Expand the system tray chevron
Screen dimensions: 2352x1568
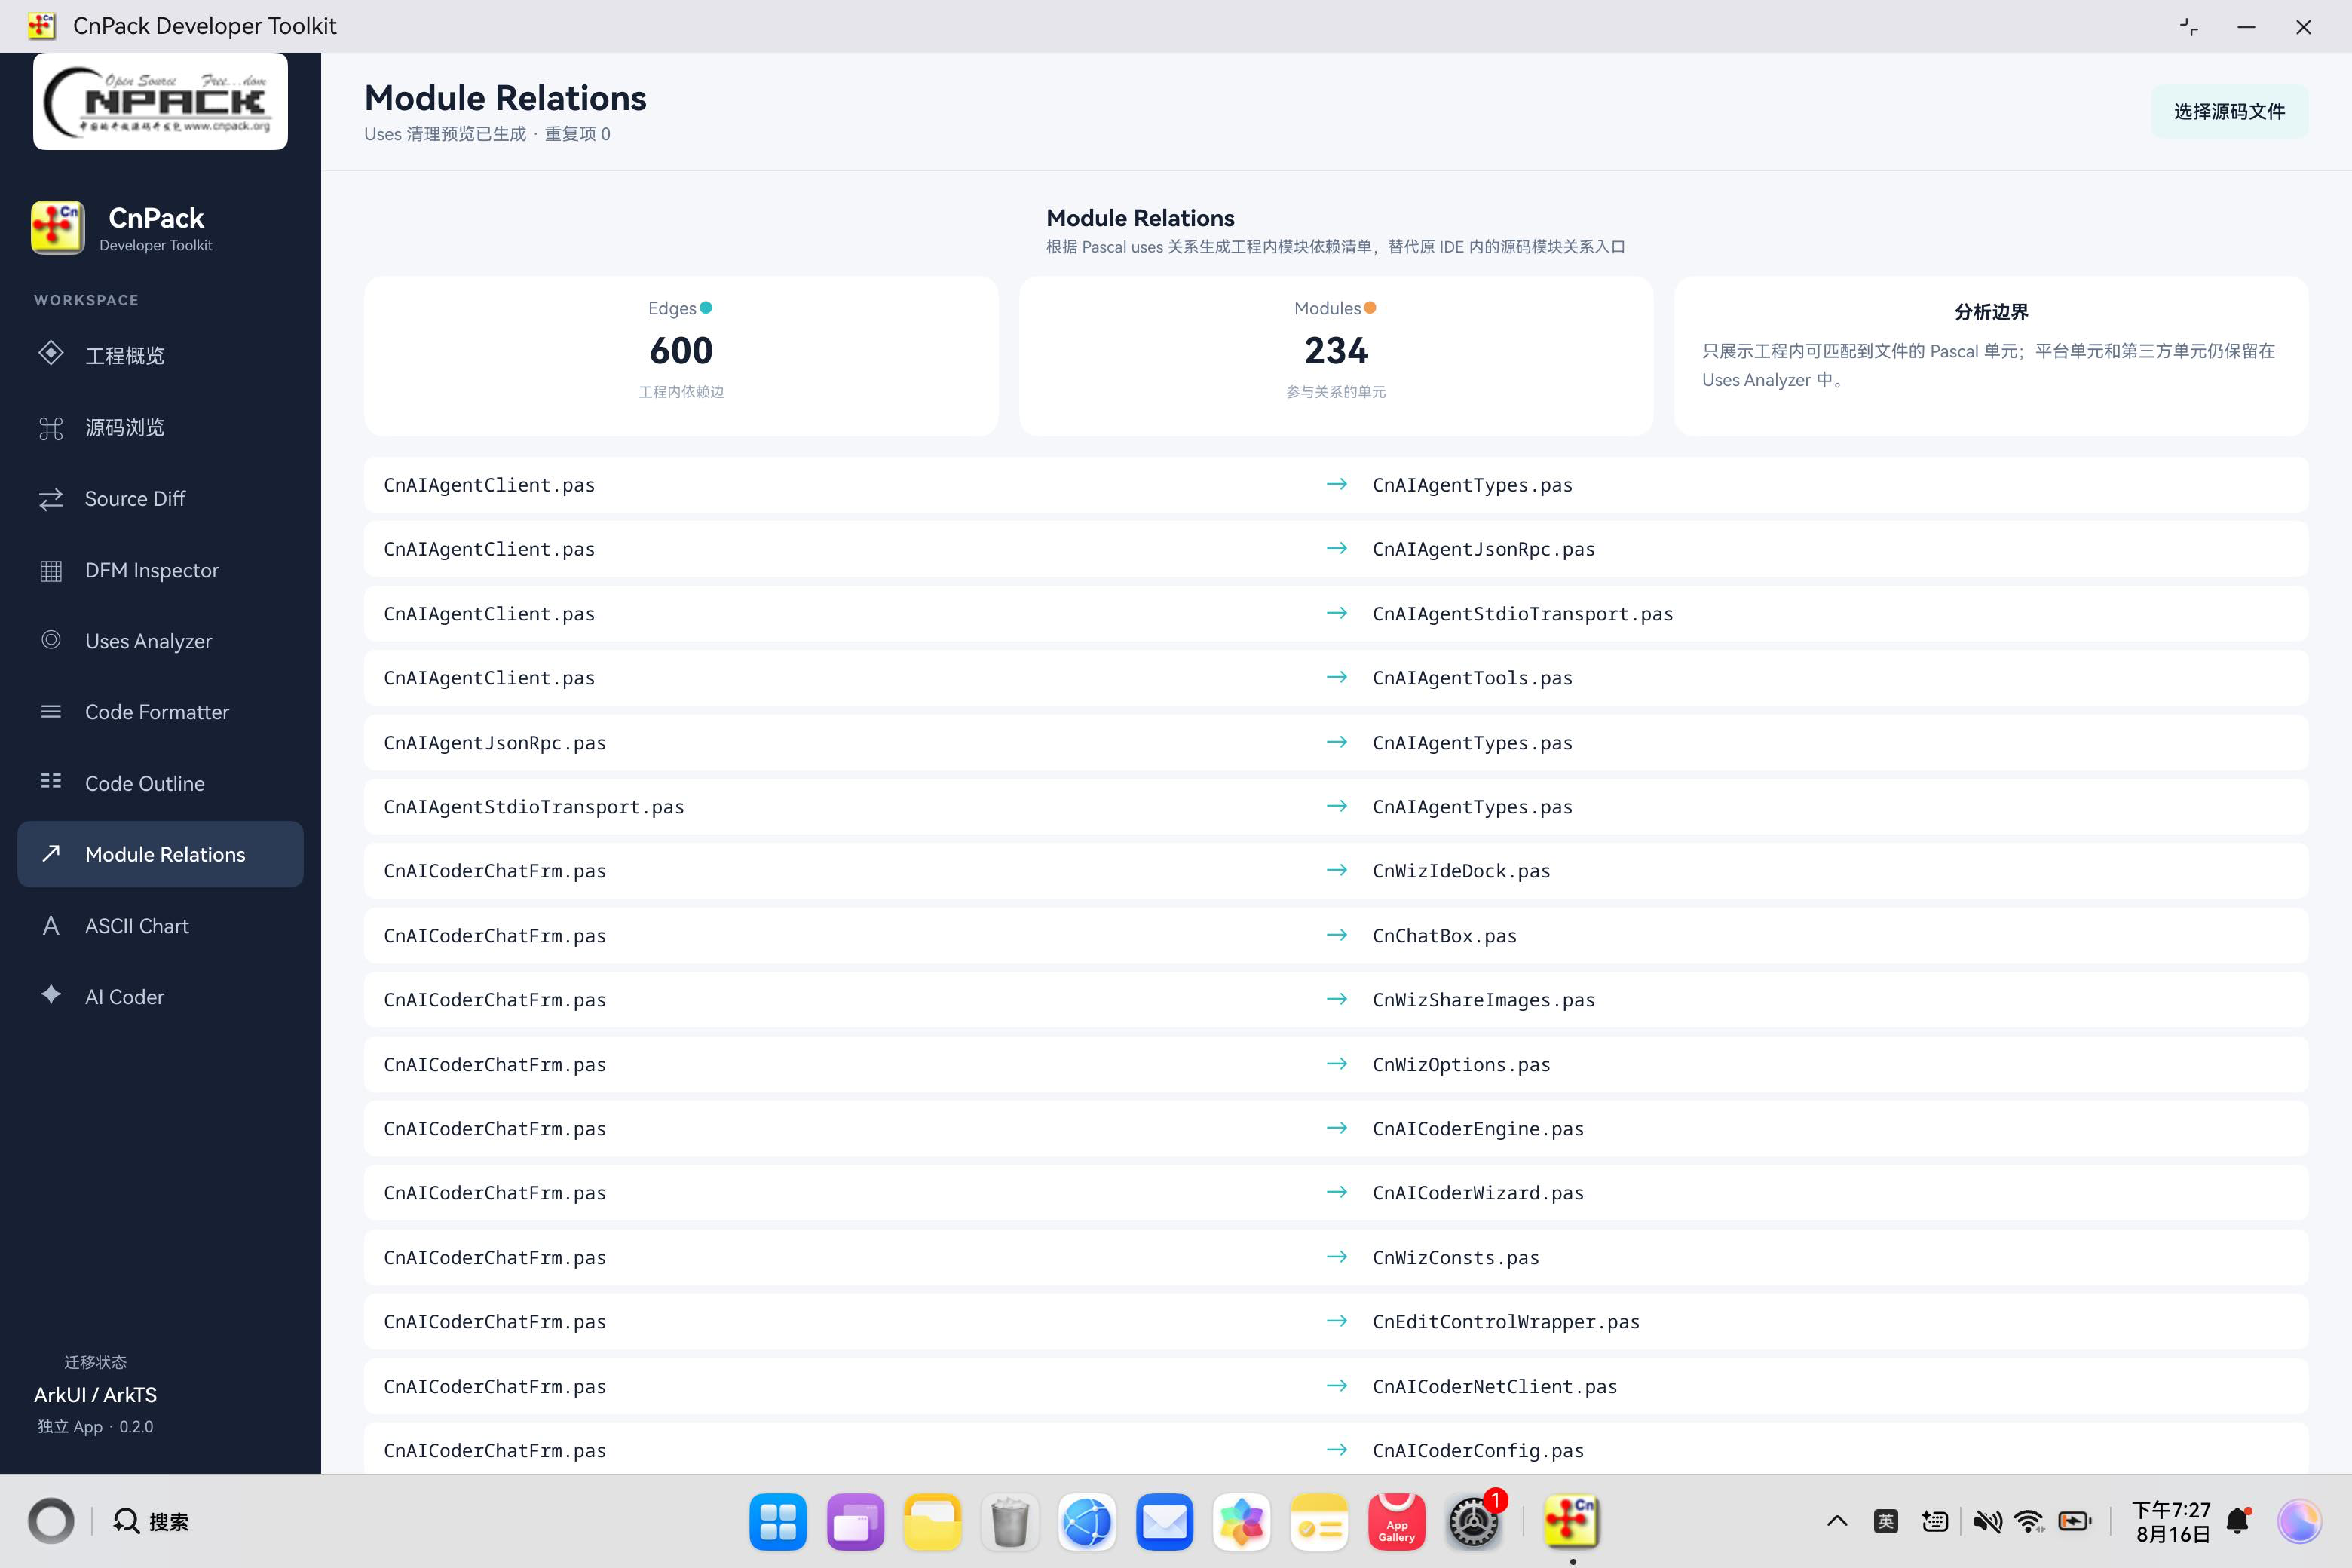(1837, 1522)
